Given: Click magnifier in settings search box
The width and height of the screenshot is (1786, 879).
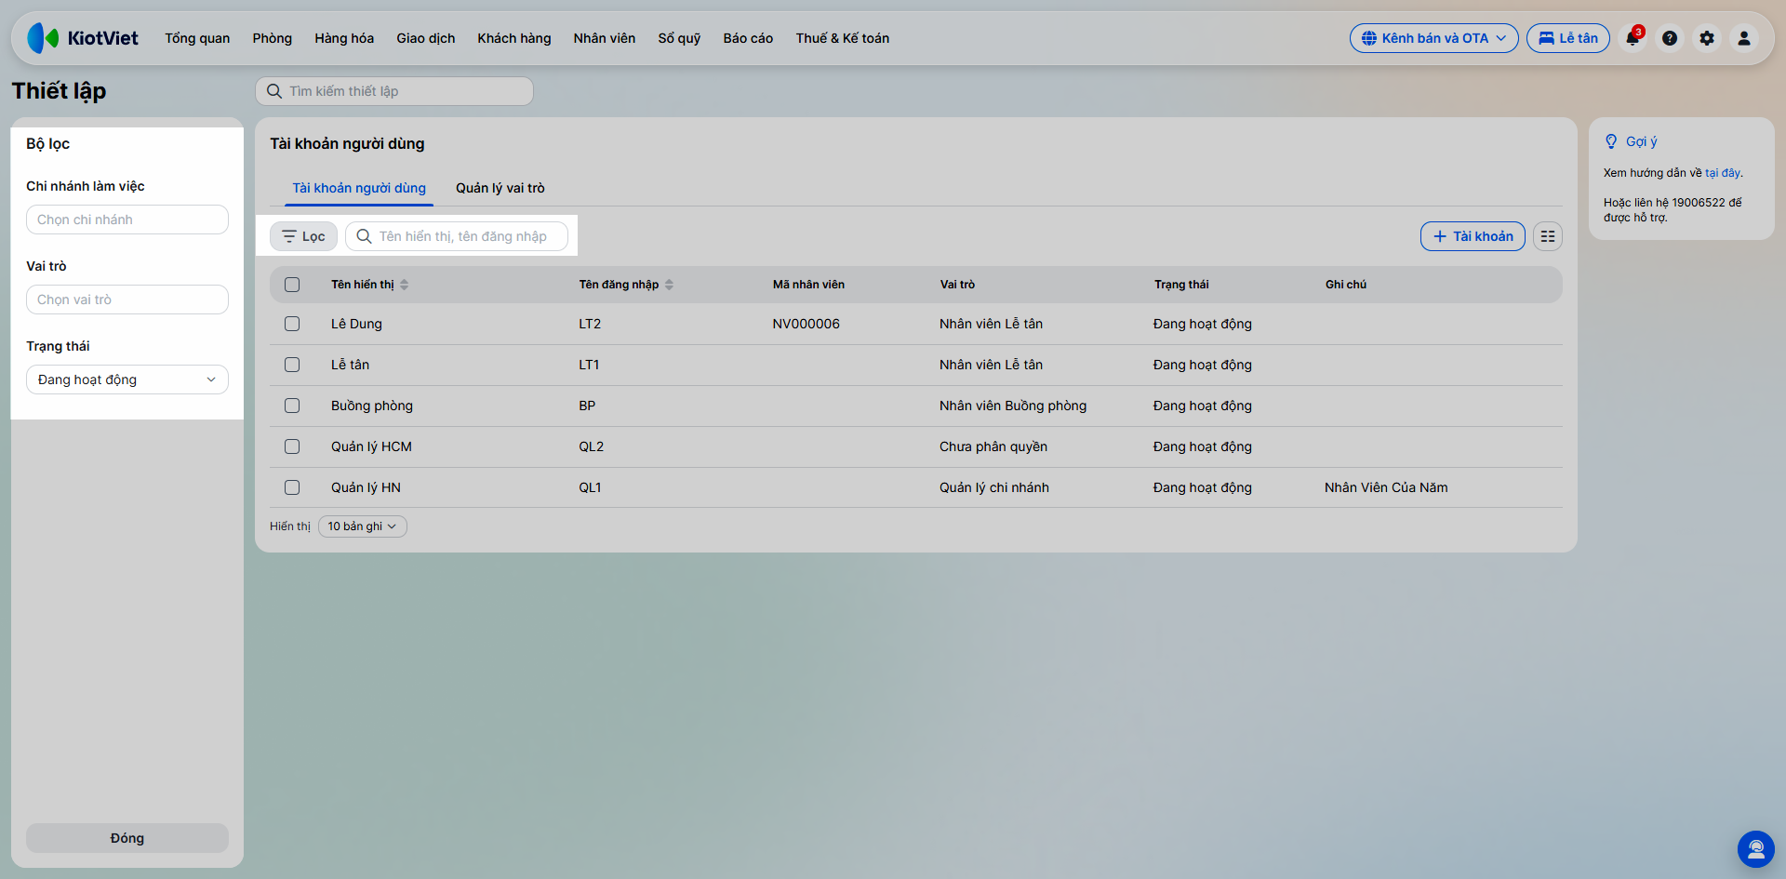Looking at the screenshot, I should pos(274,91).
